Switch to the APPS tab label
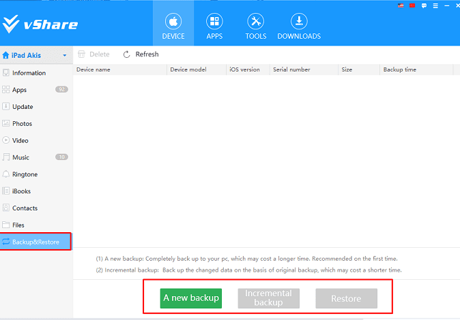Screen dimensions: 460x320 tap(214, 36)
